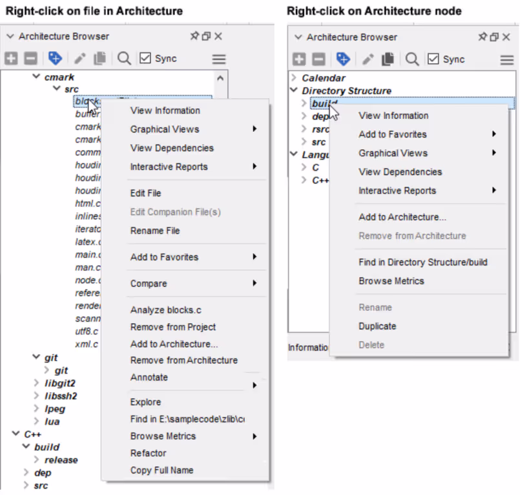The height and width of the screenshot is (495, 520).
Task: Select the utf8.c file in tree
Action: (x=87, y=331)
